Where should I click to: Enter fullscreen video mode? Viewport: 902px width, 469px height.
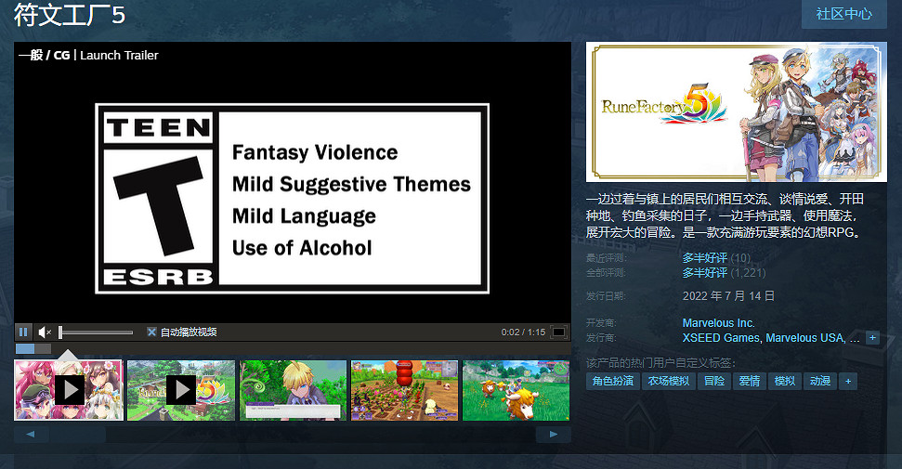coord(558,332)
